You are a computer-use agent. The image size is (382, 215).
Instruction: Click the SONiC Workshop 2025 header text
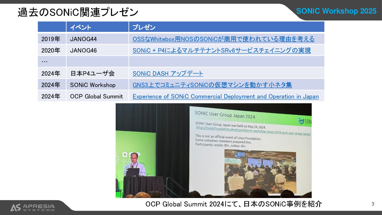(336, 11)
